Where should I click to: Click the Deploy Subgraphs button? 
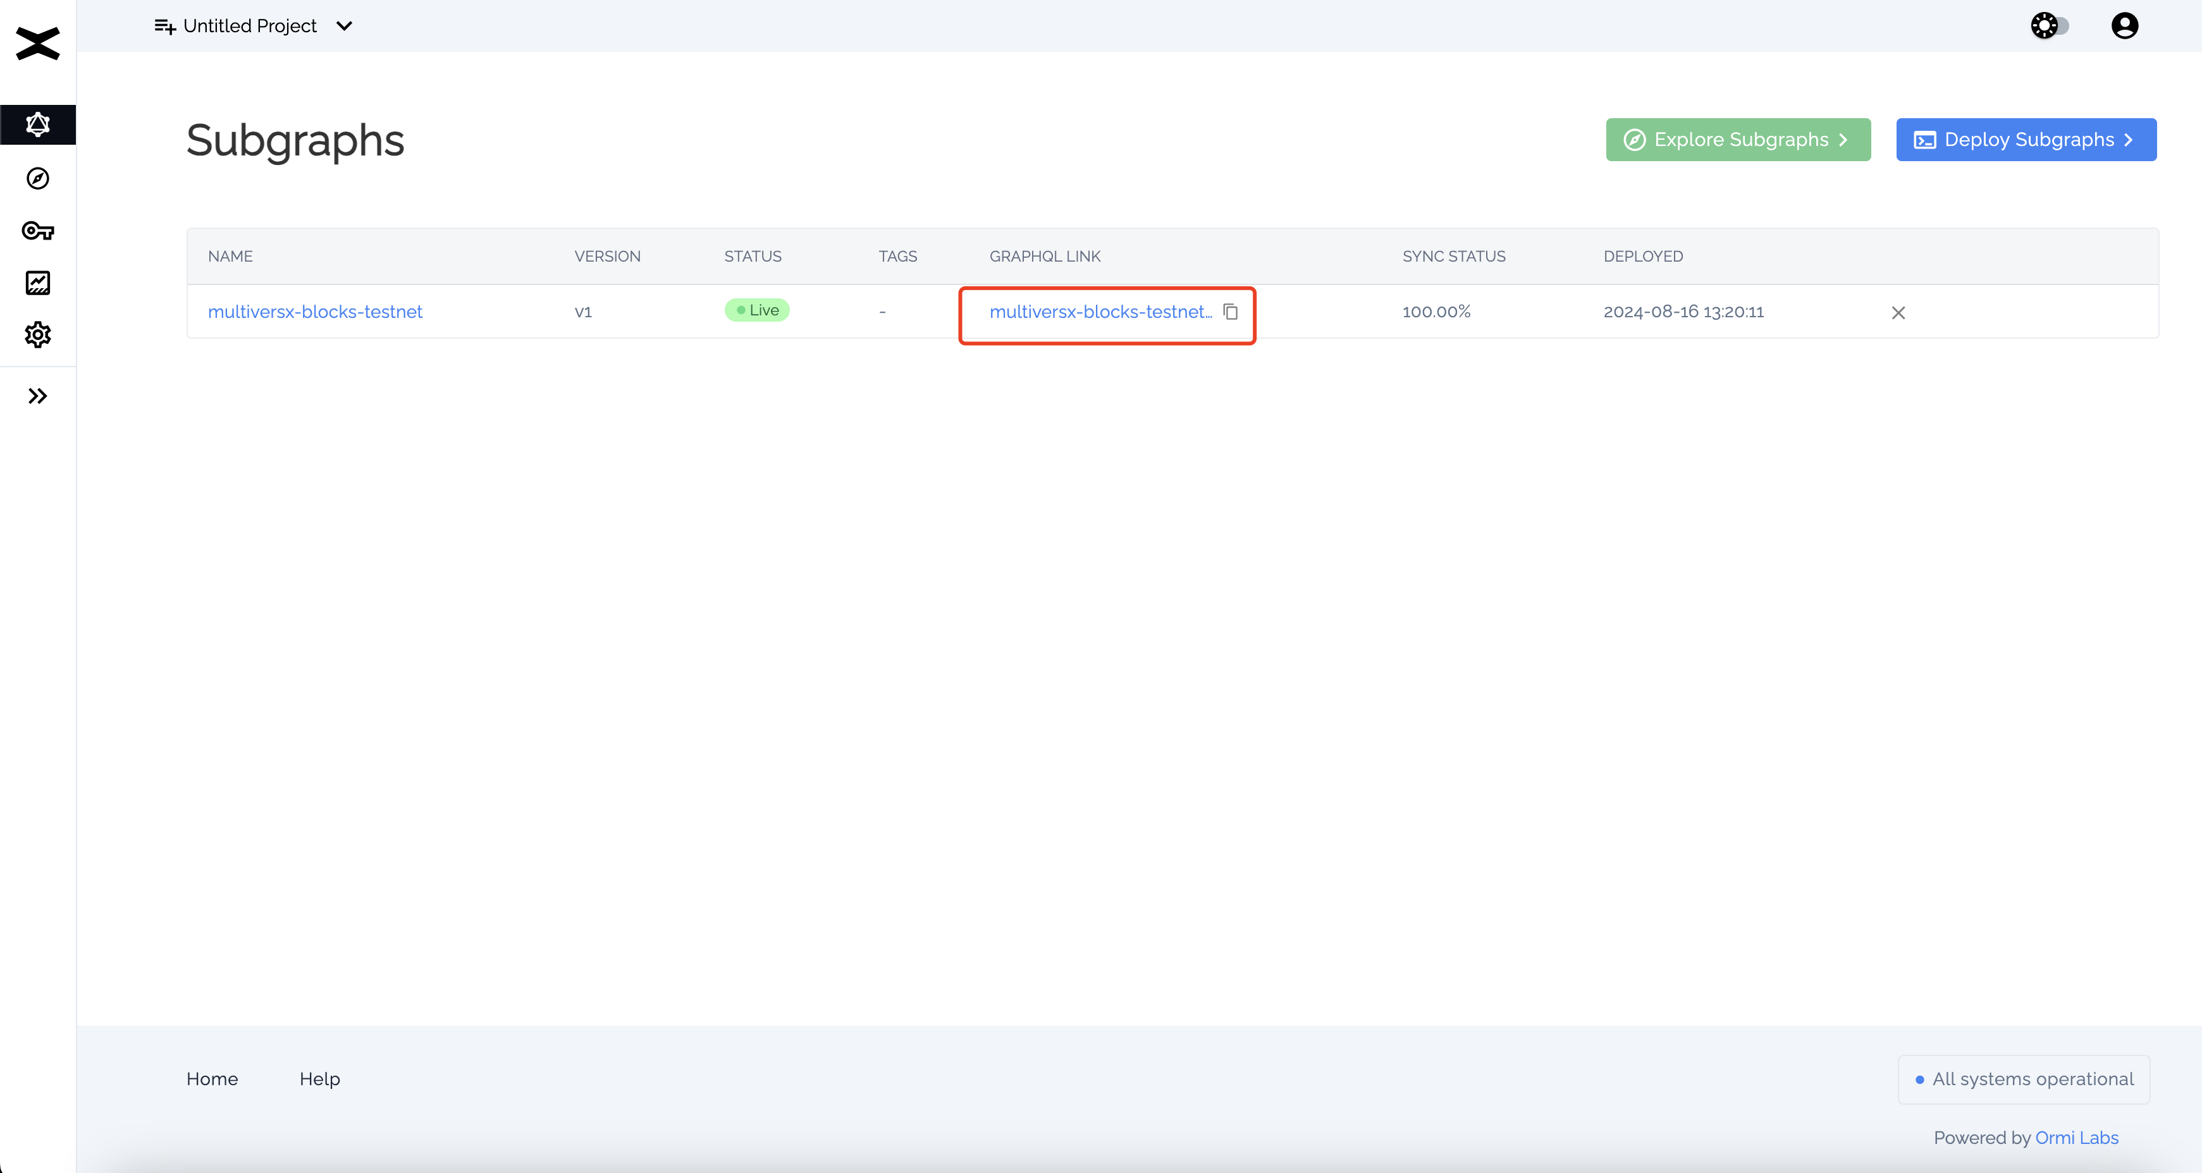pyautogui.click(x=2026, y=139)
